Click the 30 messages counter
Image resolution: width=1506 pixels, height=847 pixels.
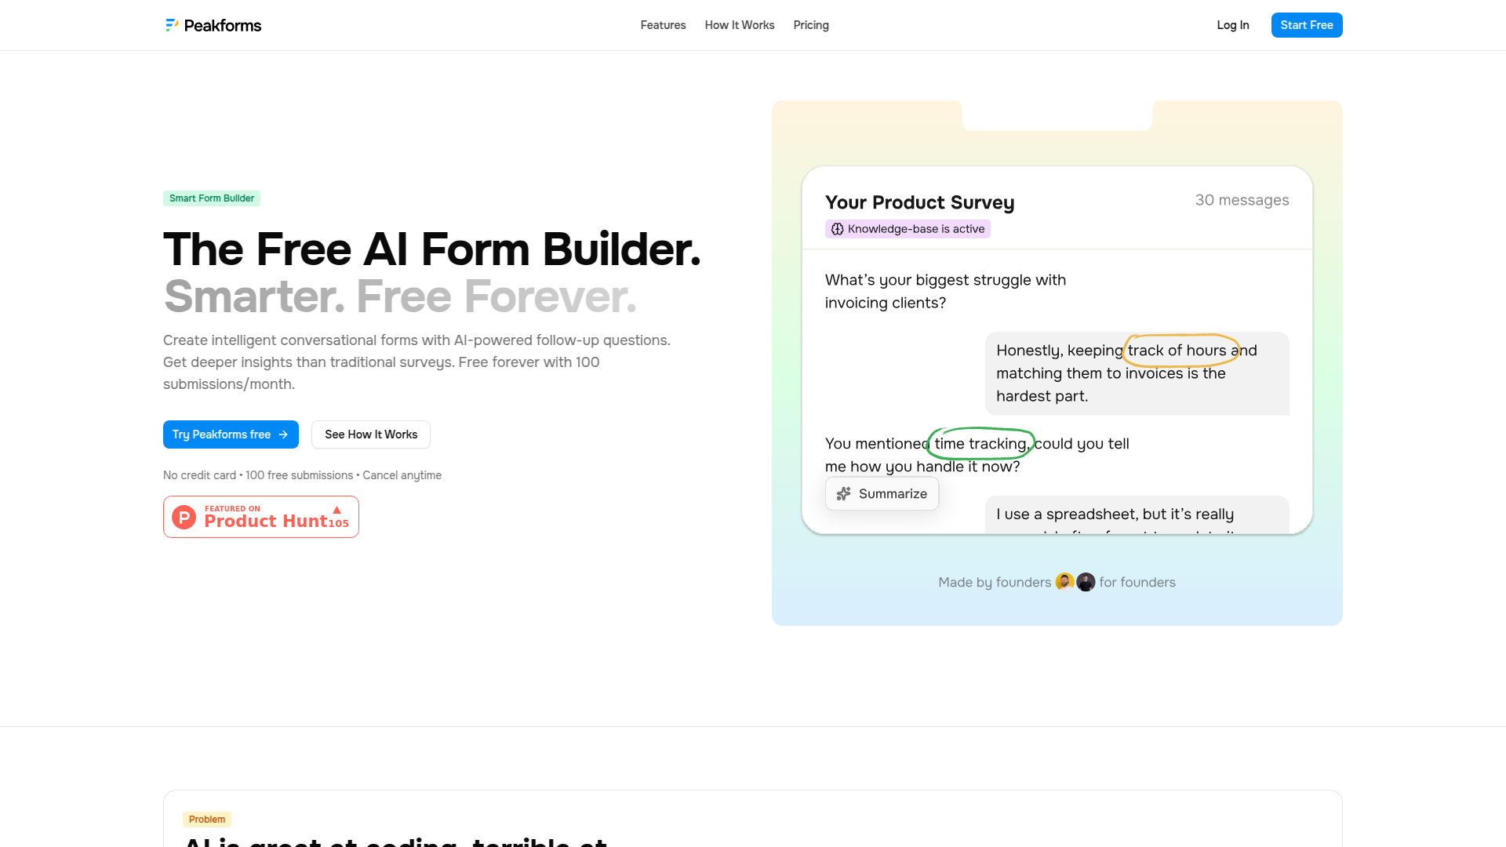(1242, 200)
